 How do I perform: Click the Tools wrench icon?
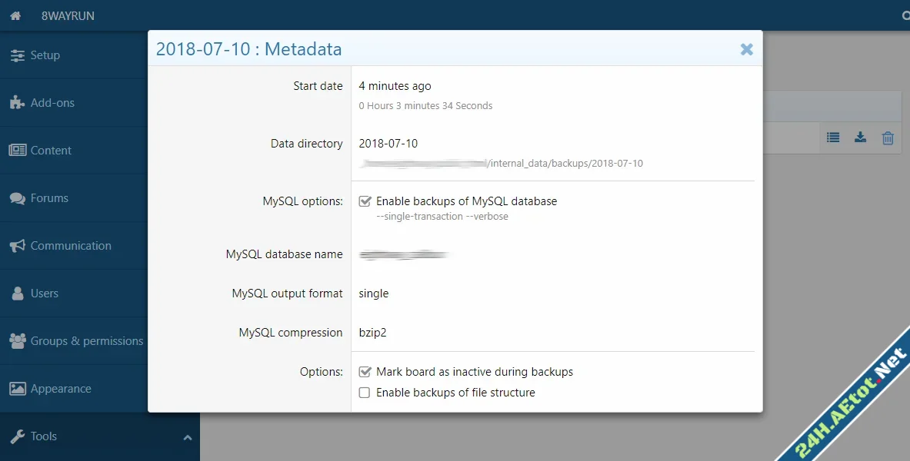pos(17,436)
